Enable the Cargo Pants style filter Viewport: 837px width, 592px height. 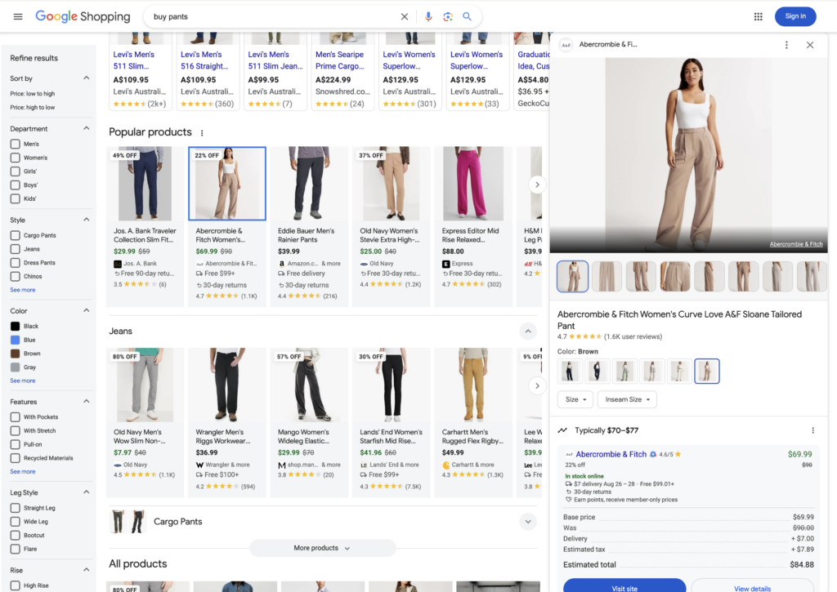tap(16, 235)
